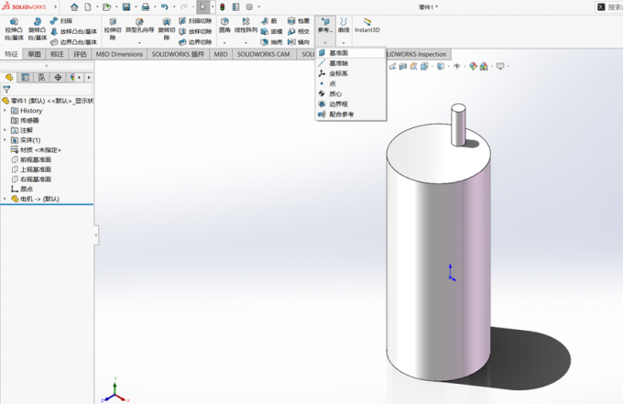
Task: Select the 筋 rib tool
Action: pyautogui.click(x=269, y=21)
